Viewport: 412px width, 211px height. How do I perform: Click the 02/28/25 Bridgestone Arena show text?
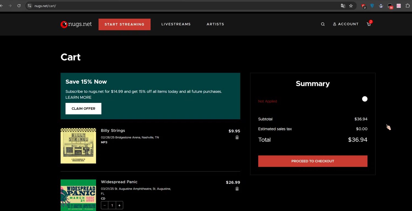(x=130, y=137)
